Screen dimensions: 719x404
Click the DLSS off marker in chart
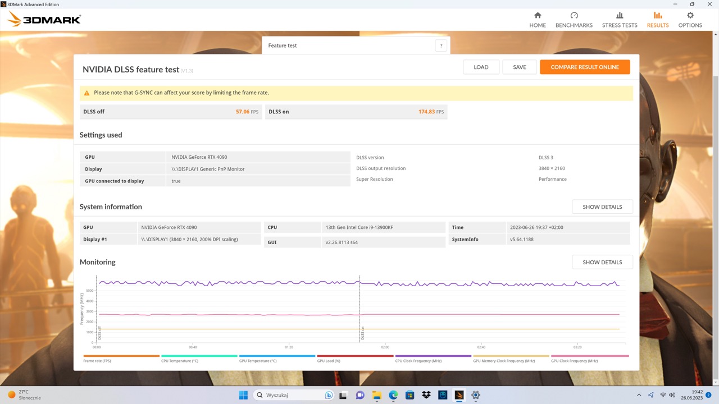pyautogui.click(x=99, y=333)
